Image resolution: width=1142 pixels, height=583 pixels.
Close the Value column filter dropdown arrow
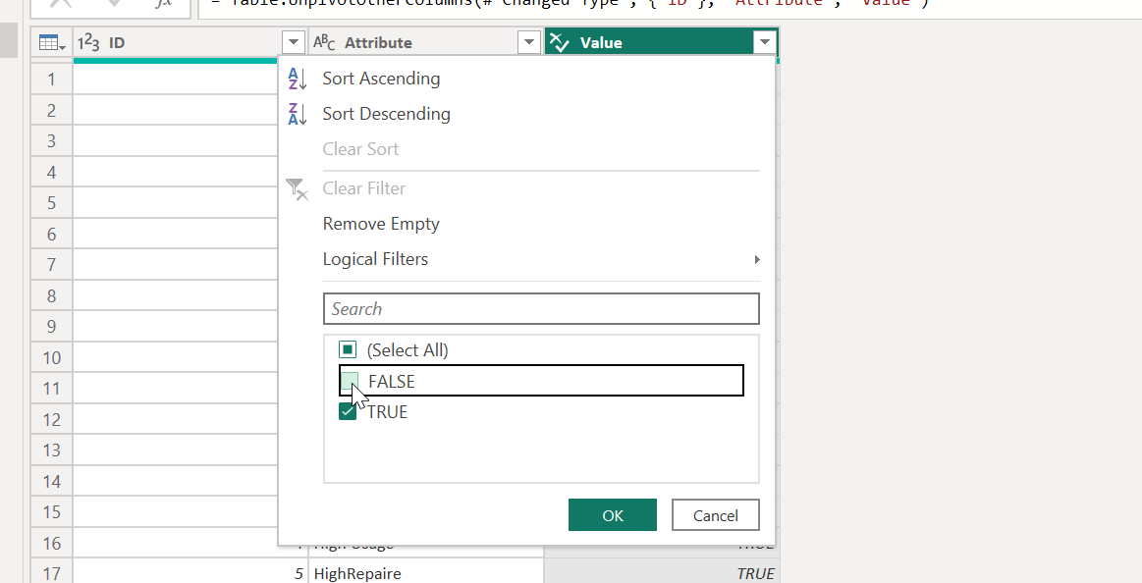pos(765,42)
